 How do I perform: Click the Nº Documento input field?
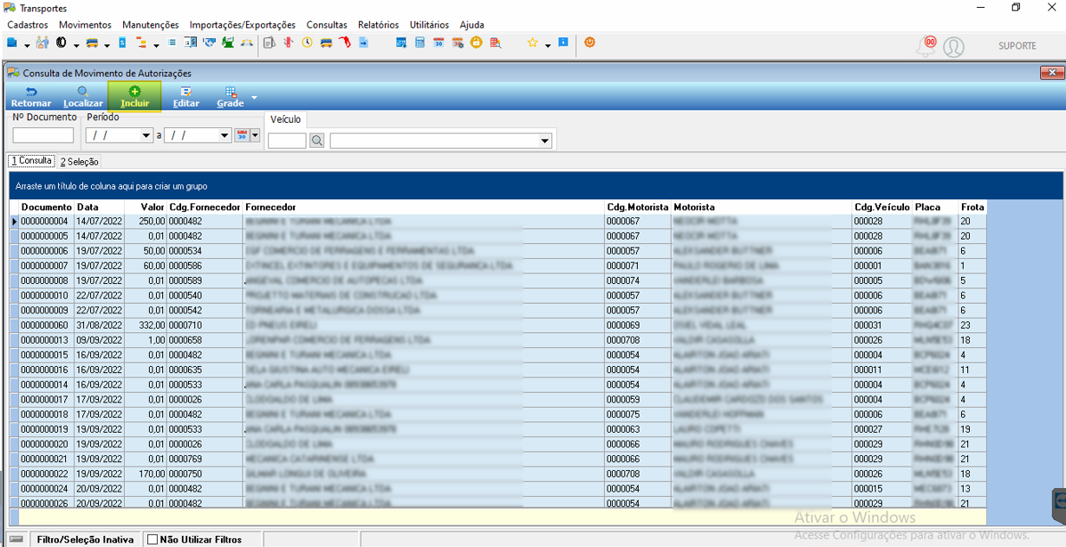tap(43, 135)
